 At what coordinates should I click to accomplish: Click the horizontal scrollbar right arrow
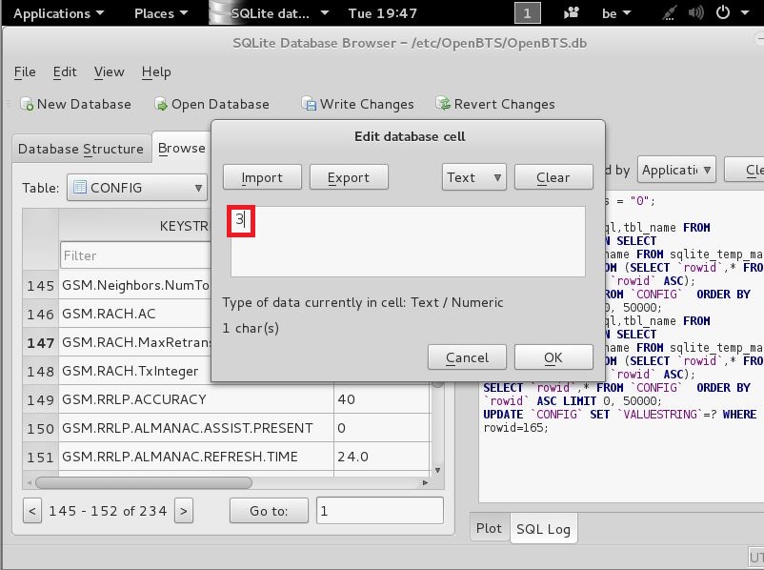tap(426, 482)
